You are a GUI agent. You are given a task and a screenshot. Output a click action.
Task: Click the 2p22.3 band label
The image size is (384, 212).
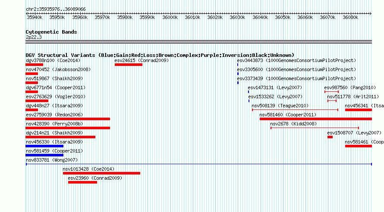[34, 37]
